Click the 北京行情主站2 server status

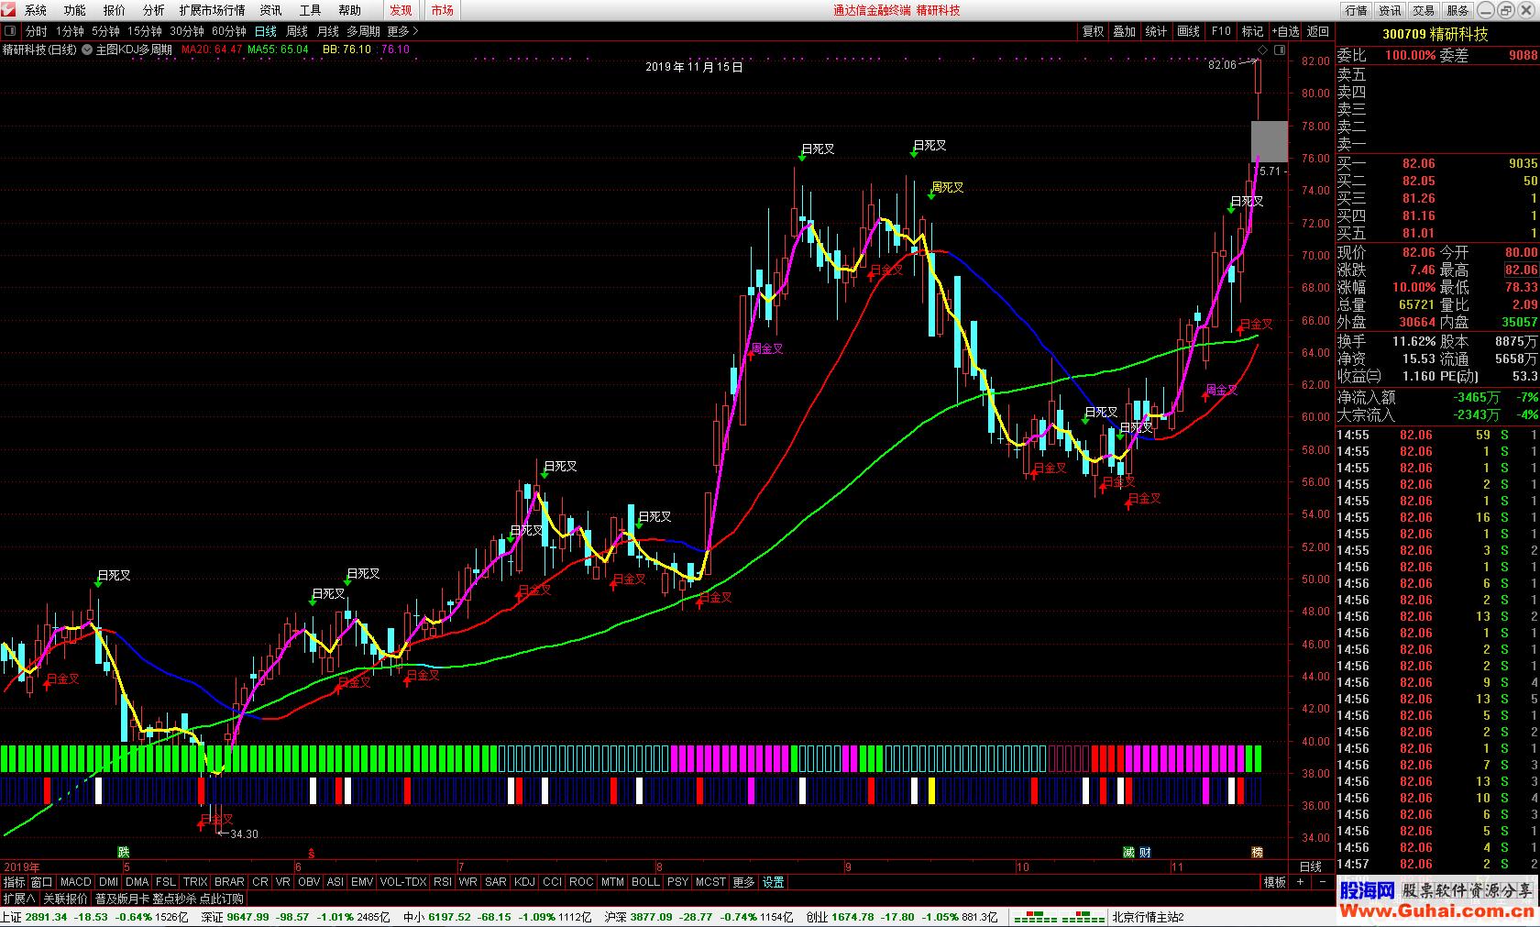coord(1149,917)
